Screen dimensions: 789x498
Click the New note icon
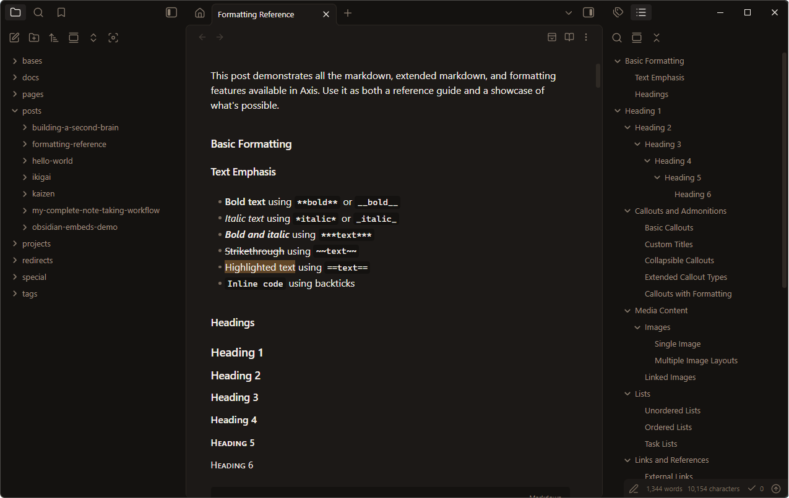pos(14,38)
